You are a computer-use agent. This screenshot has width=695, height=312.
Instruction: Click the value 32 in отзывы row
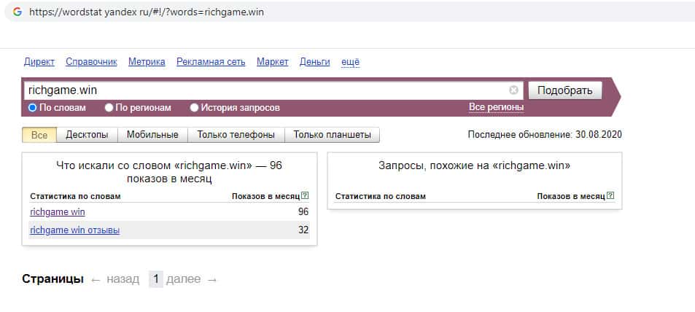click(303, 230)
